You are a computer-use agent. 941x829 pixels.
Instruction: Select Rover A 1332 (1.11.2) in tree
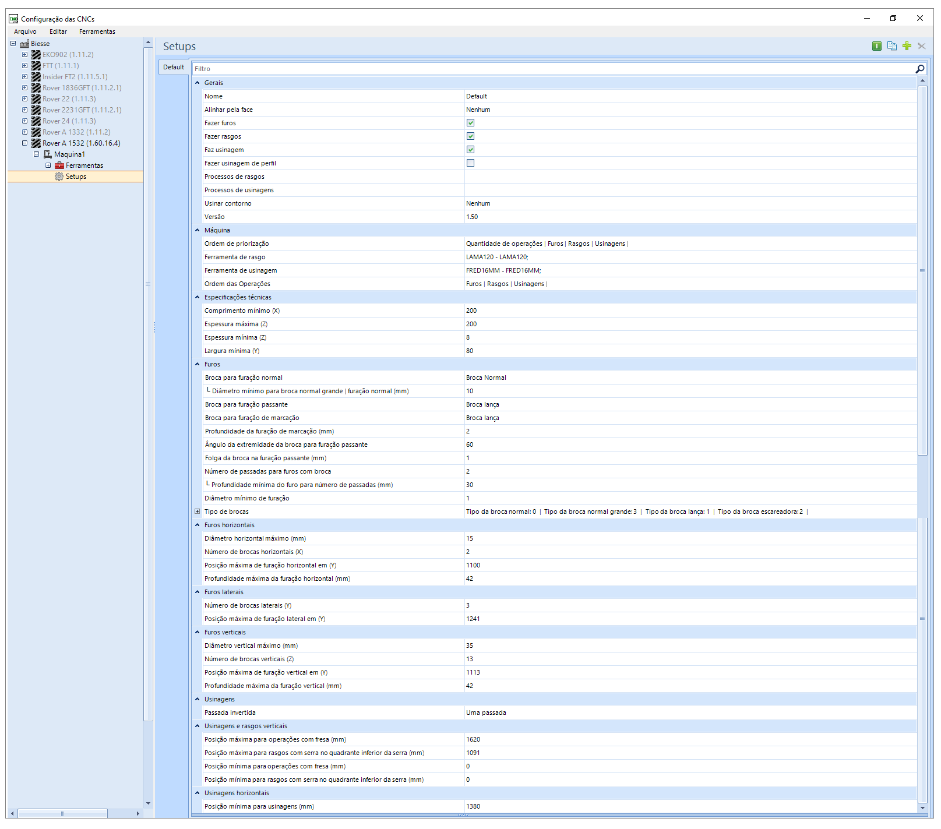pyautogui.click(x=76, y=132)
